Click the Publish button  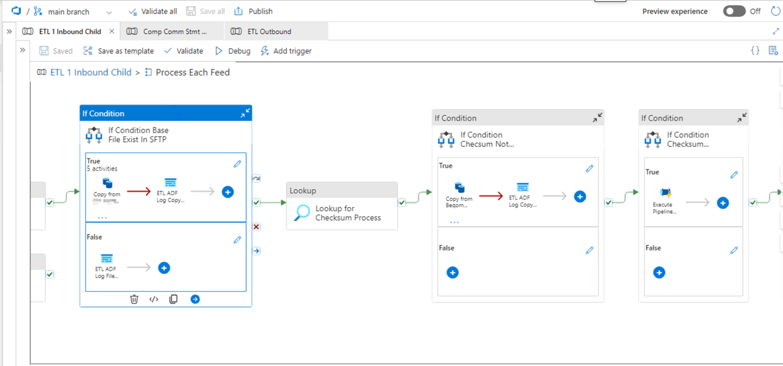(x=253, y=11)
